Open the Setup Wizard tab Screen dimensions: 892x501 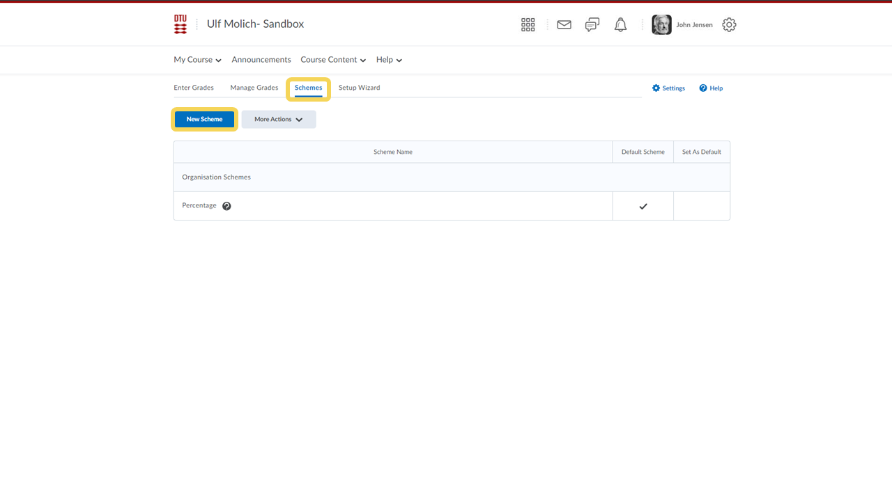pyautogui.click(x=359, y=88)
